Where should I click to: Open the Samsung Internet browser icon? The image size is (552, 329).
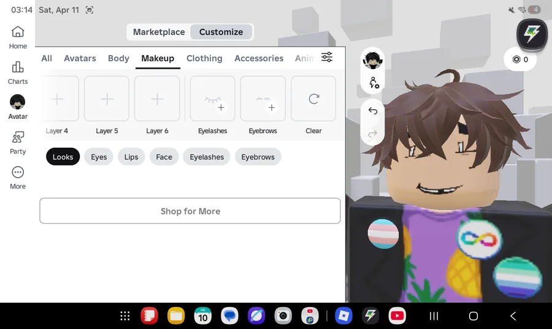(x=256, y=316)
